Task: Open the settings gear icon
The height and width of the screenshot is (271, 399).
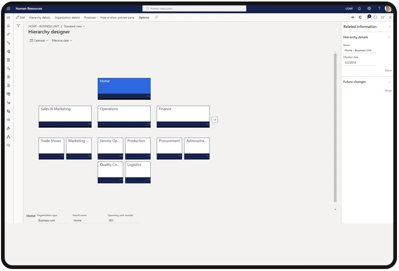Action: coord(369,8)
